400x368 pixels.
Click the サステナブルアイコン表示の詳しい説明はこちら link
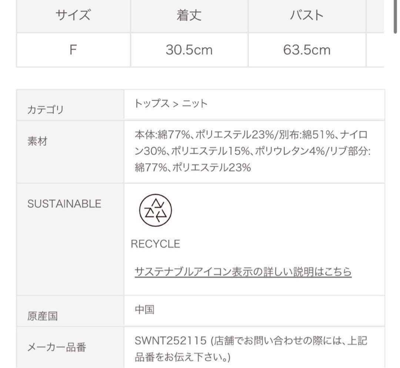pyautogui.click(x=243, y=271)
